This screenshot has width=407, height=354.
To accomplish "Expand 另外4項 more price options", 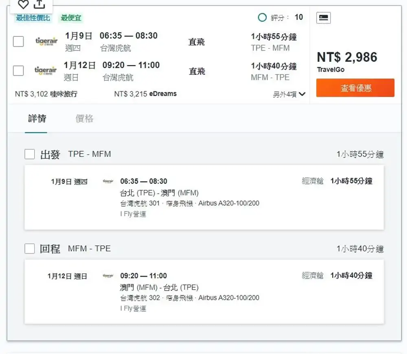I will [x=289, y=94].
